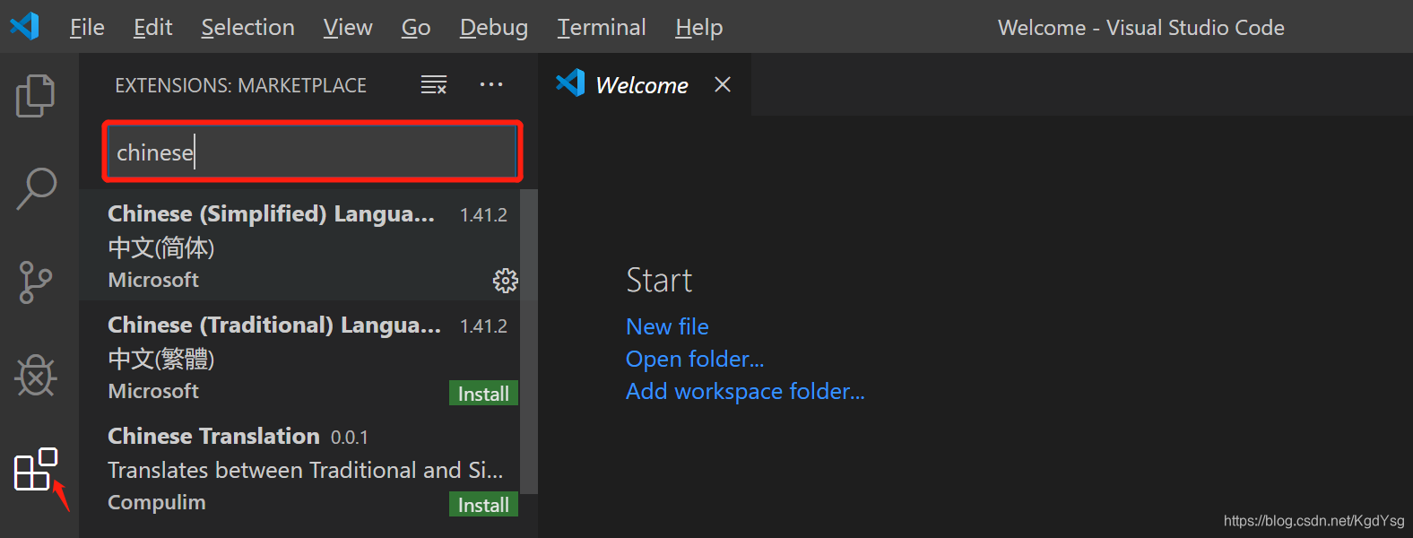Click the extensions list scrollbar
This screenshot has height=538, width=1413.
click(x=529, y=341)
